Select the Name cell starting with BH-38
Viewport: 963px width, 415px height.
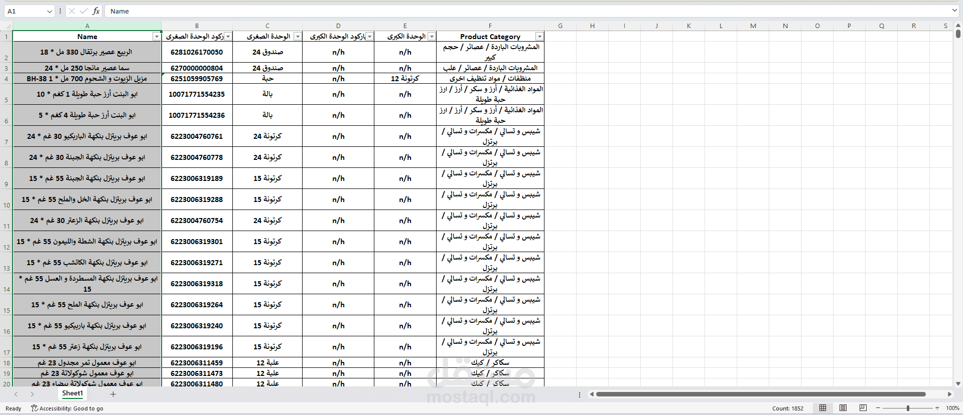87,79
